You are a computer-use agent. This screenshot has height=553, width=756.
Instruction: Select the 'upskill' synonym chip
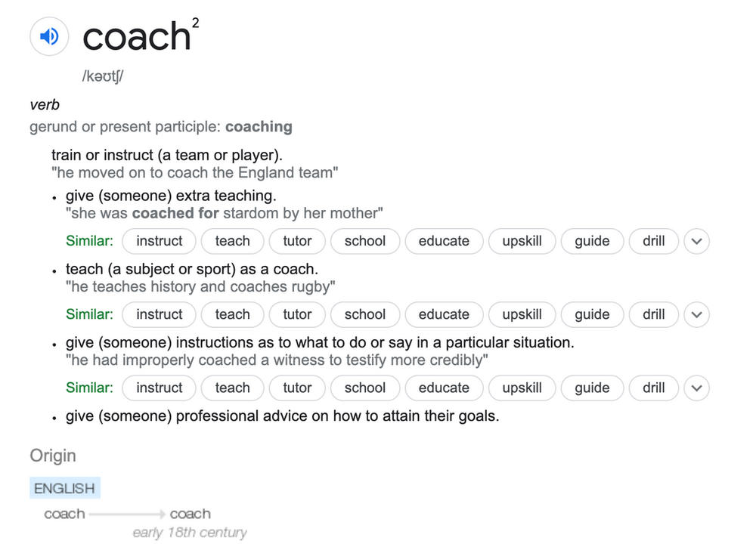click(x=522, y=241)
